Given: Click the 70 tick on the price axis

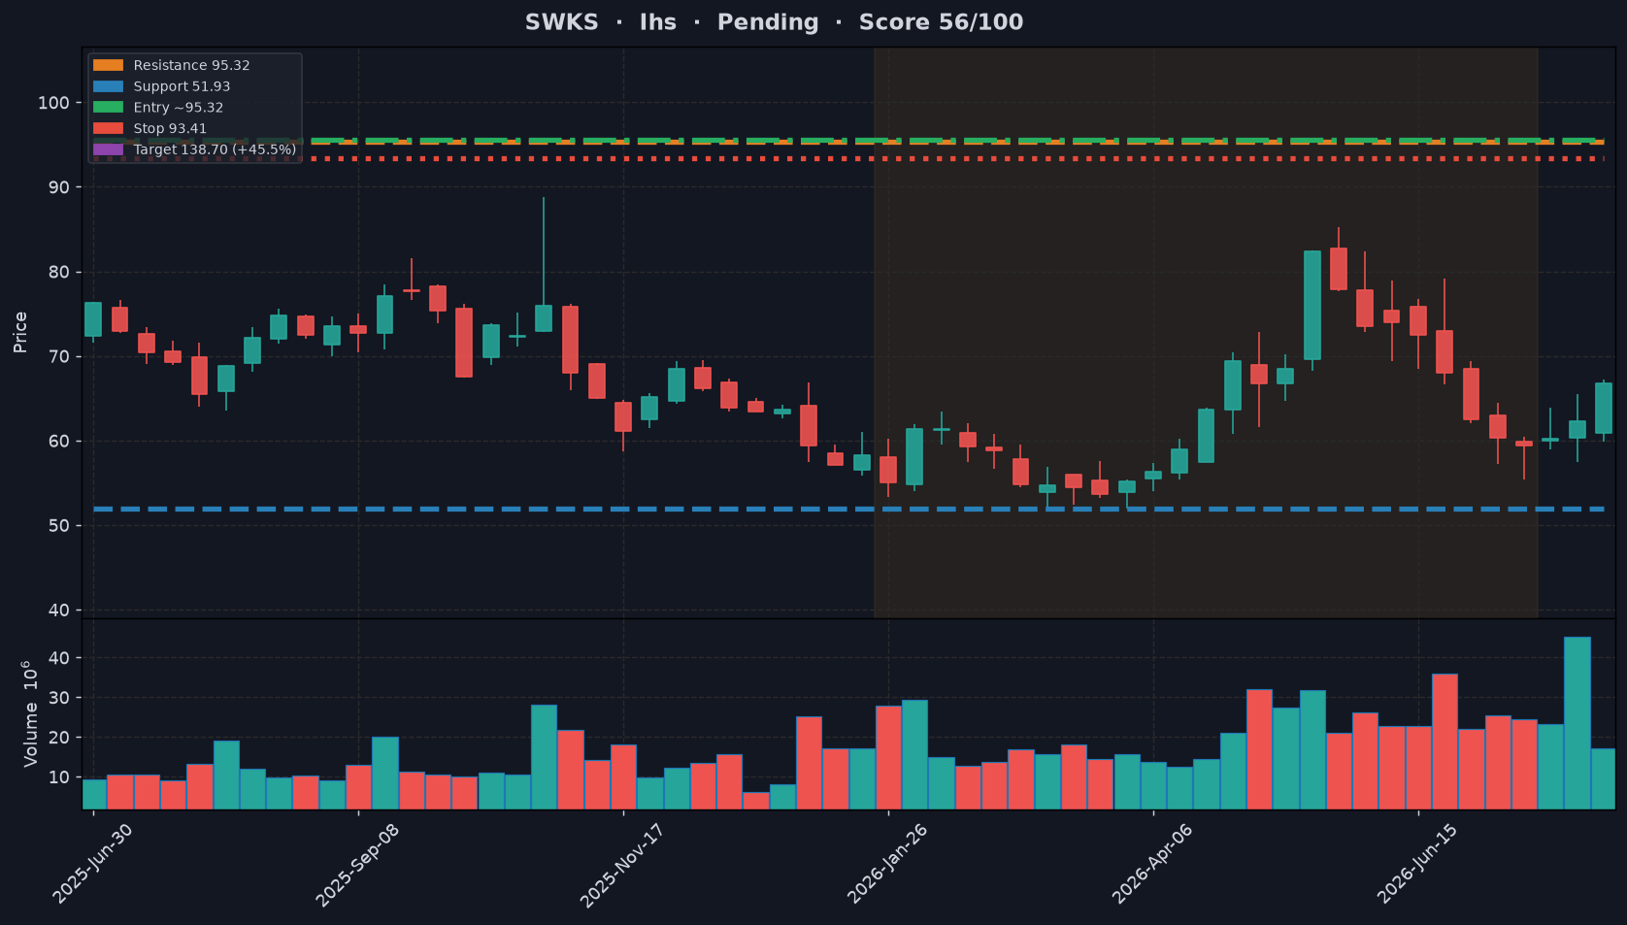Looking at the screenshot, I should point(59,356).
